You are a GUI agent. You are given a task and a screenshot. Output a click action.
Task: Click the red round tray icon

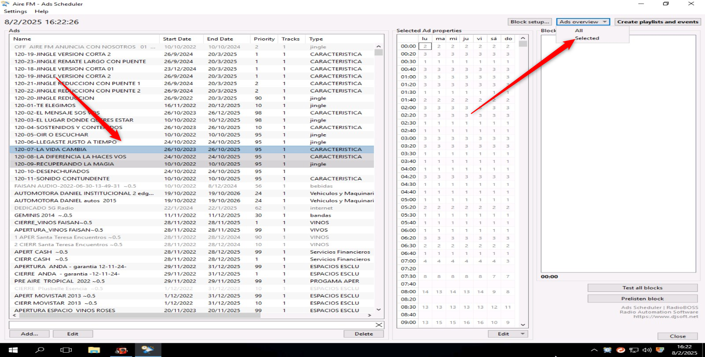pos(620,350)
